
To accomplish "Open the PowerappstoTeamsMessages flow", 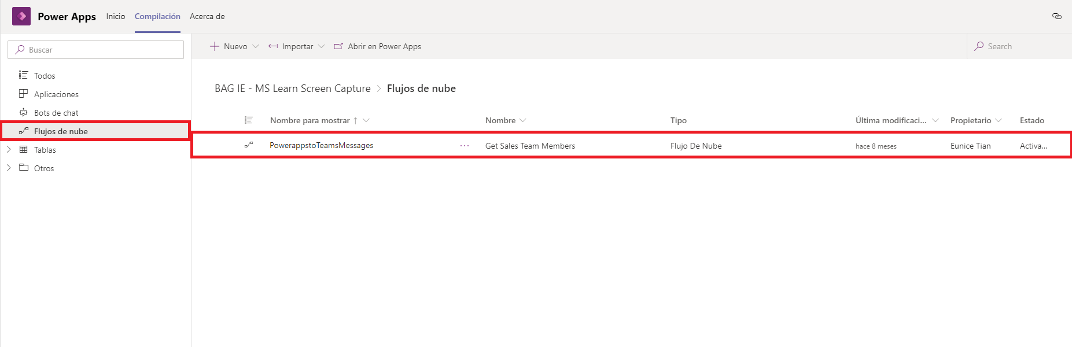I will (322, 145).
